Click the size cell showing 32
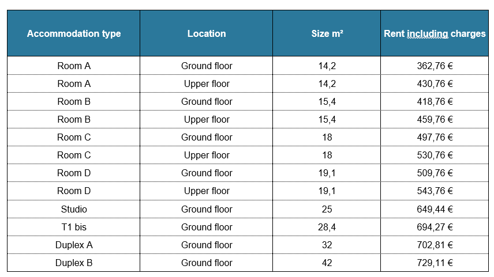The height and width of the screenshot is (277, 494). coord(327,245)
